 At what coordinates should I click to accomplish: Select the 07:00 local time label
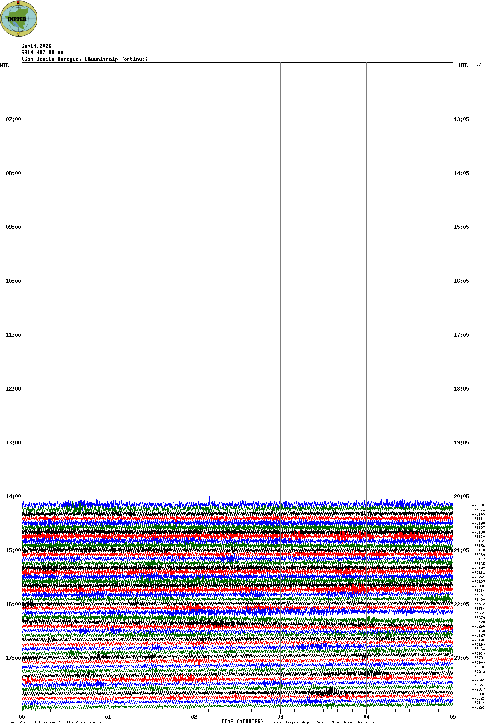(13, 119)
